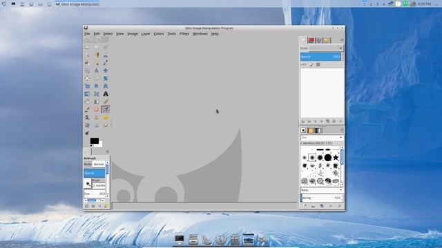This screenshot has height=248, width=442.
Task: Select the Select by Color tool
Action: coord(97,55)
